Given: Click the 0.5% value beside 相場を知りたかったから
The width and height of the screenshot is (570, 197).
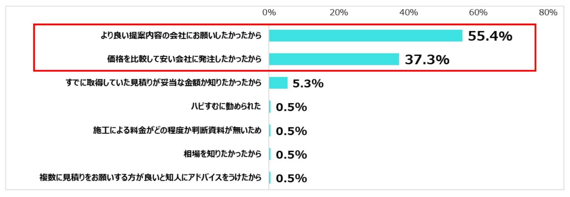Looking at the screenshot, I should [291, 155].
